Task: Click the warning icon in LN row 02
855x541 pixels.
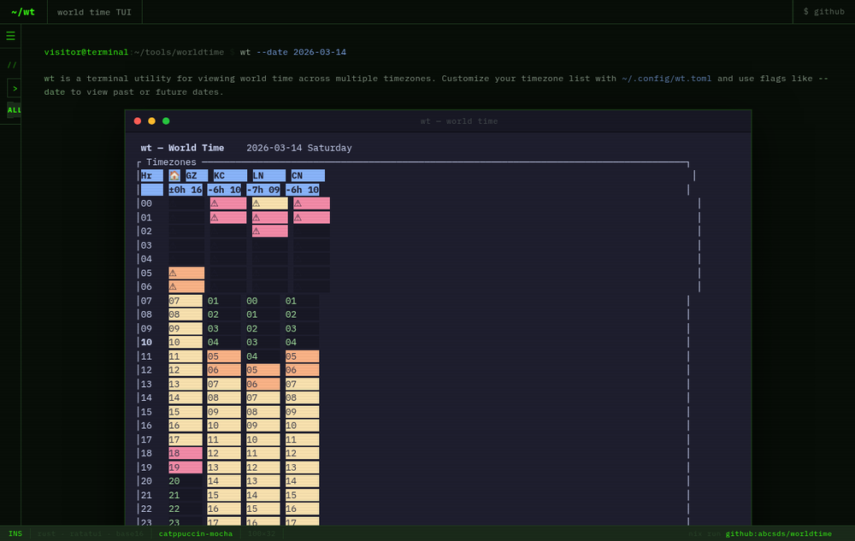Action: click(x=256, y=231)
